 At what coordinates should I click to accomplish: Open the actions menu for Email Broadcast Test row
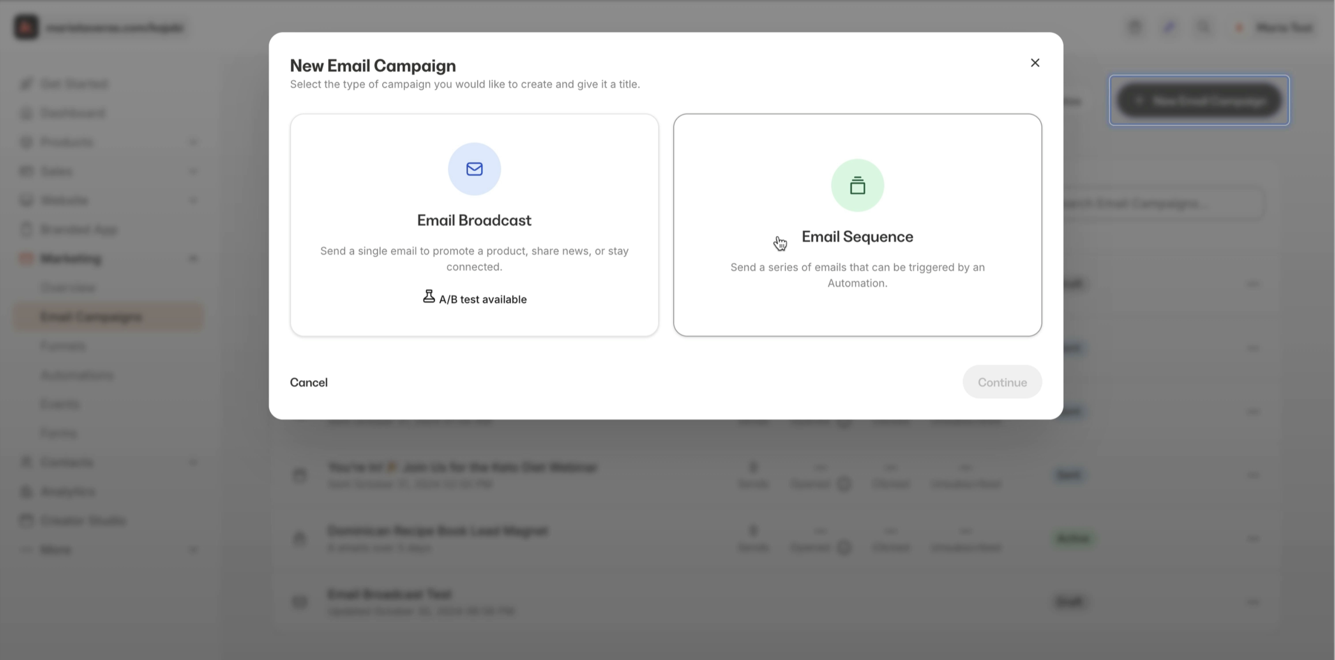coord(1253,601)
